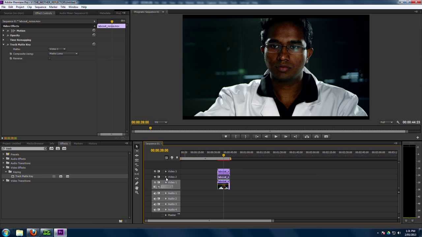Viewport: 422px width, 237px height.
Task: Open the Full playback resolution dropdown
Action: (387, 122)
